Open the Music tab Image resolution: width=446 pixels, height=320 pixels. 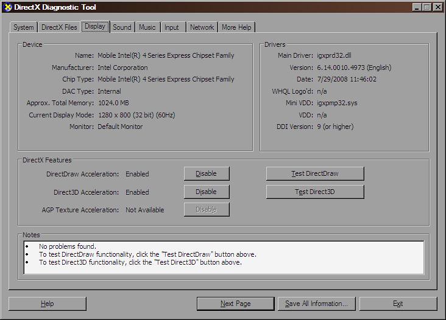147,27
